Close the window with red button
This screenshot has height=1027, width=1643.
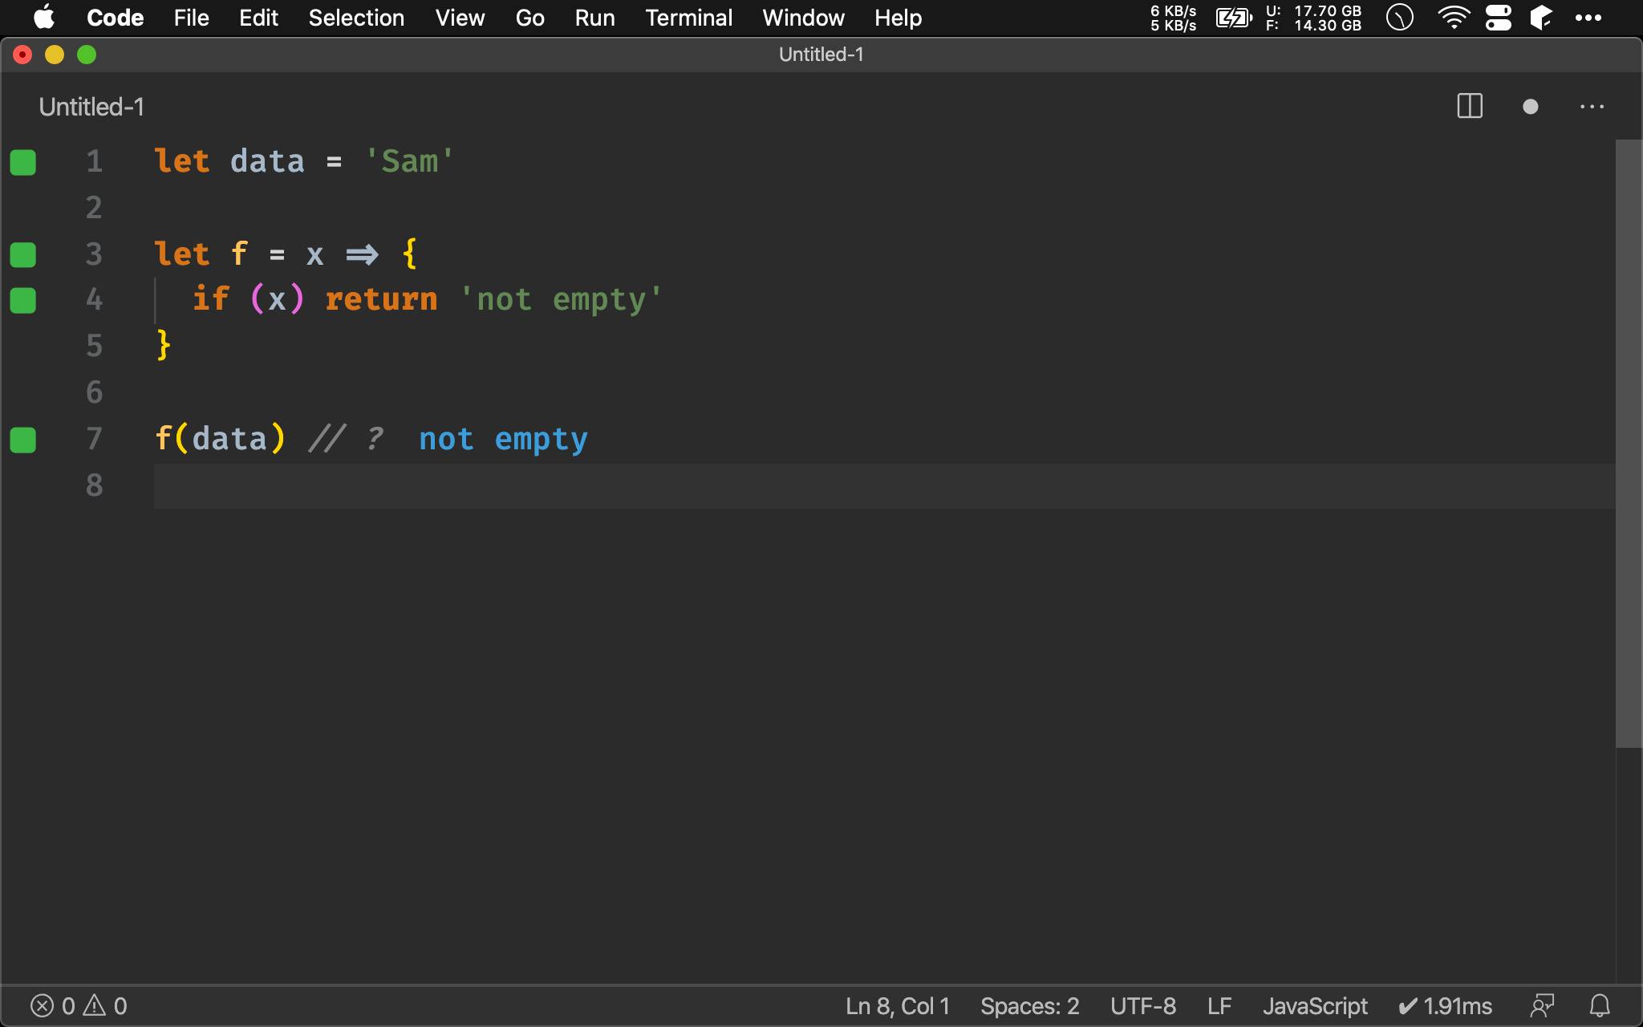click(x=22, y=55)
